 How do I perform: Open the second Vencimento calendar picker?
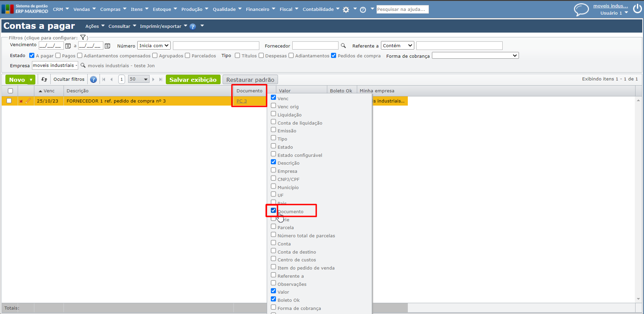point(107,46)
